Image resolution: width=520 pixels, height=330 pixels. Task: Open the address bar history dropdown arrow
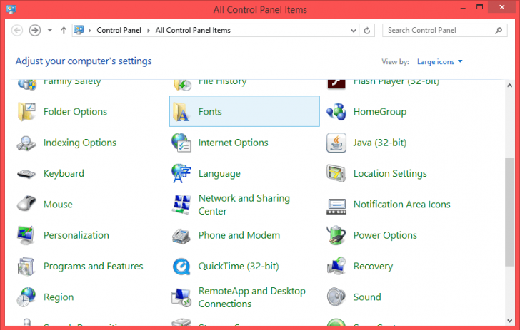pos(353,31)
